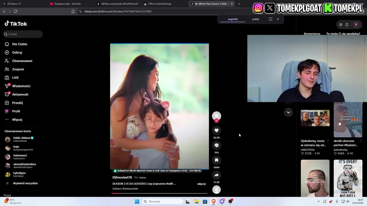
Task: Seek on the video progress bar
Action: (x=159, y=193)
